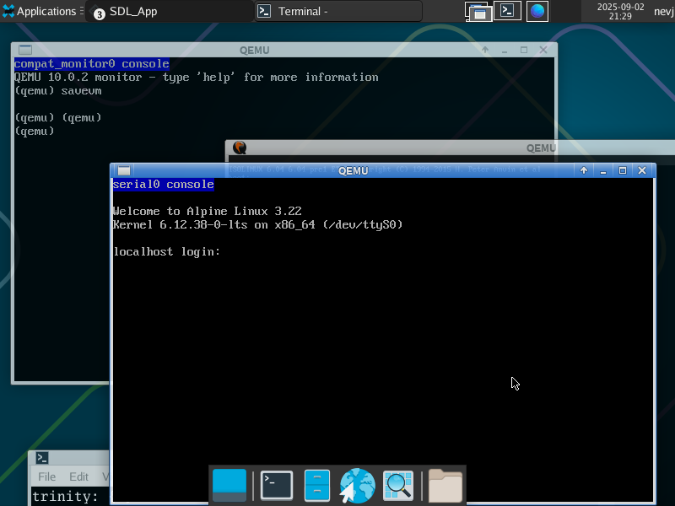Image resolution: width=675 pixels, height=506 pixels.
Task: Click the 'serial0 console' header text
Action: coord(163,185)
